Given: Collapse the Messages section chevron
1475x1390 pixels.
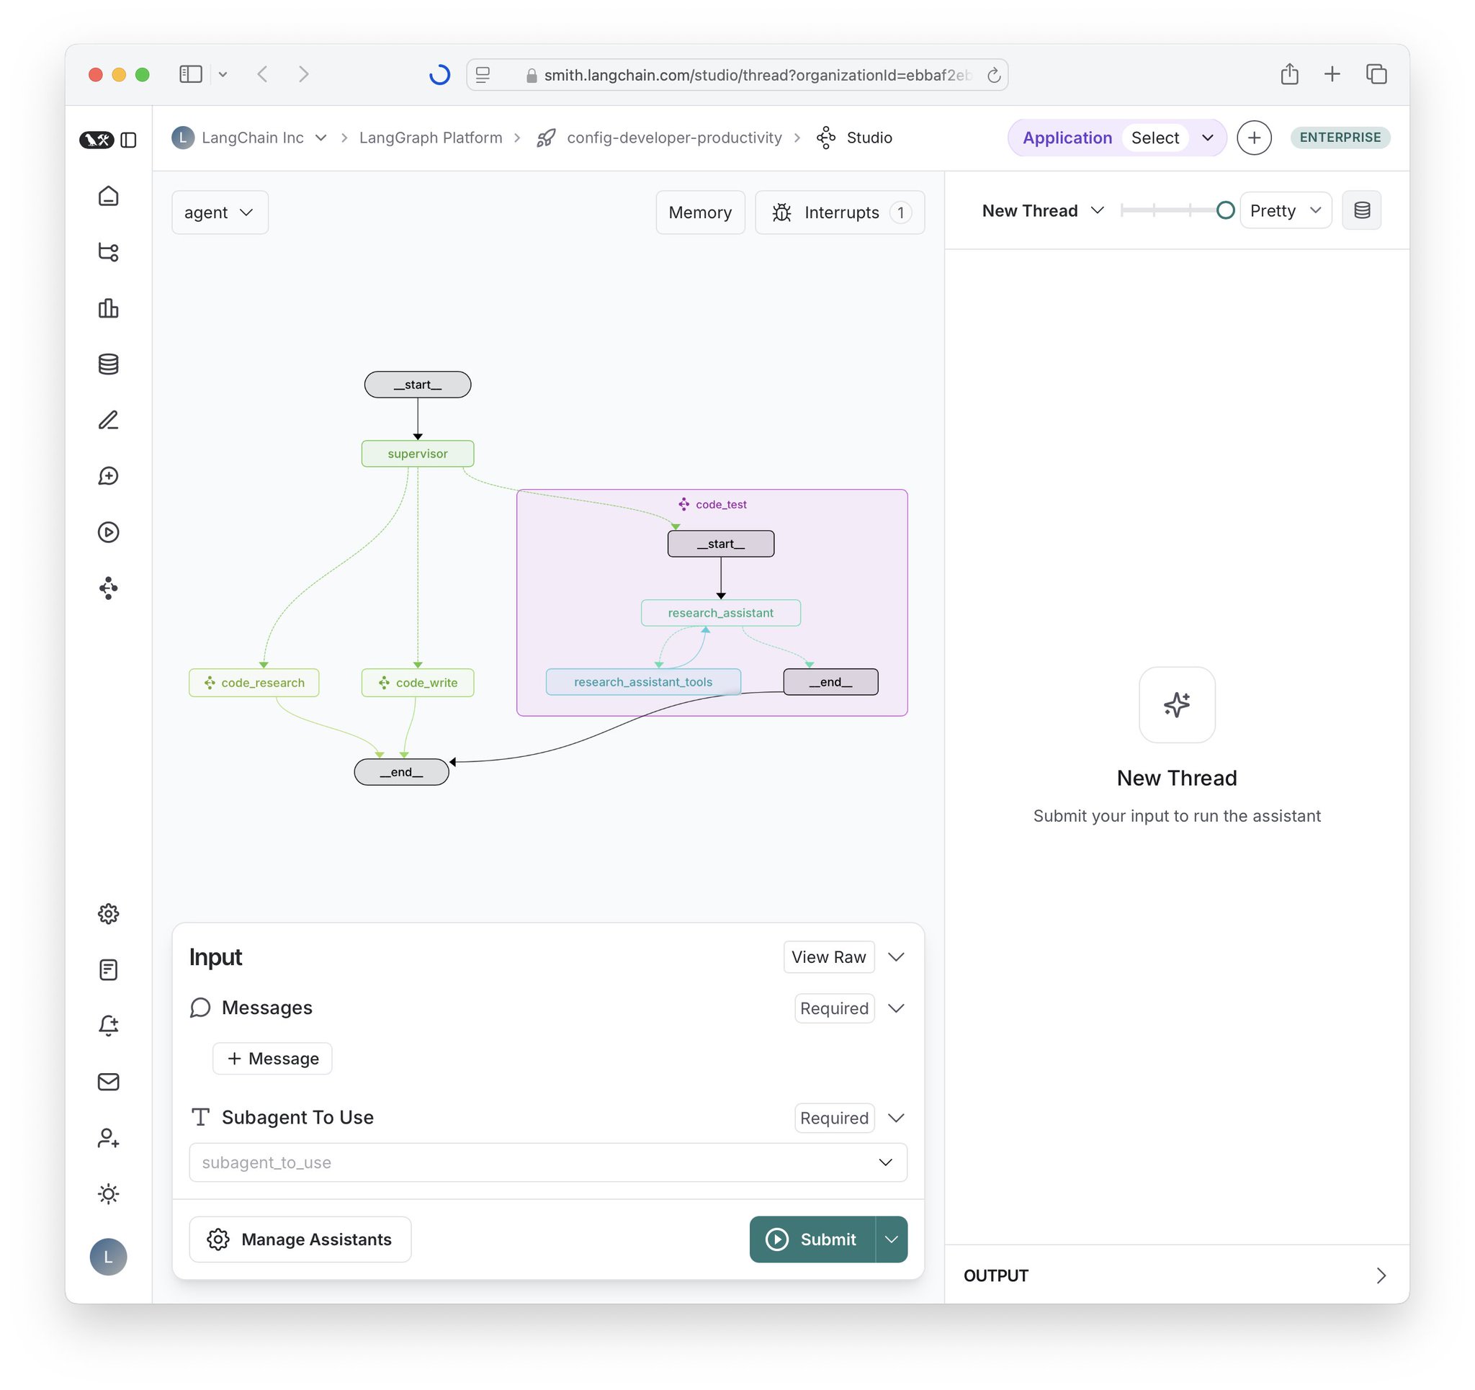Looking at the screenshot, I should click(x=895, y=1008).
